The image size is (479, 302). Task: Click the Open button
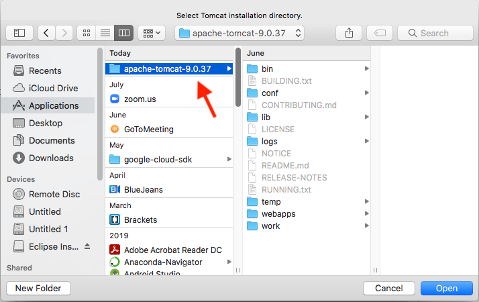coord(447,289)
